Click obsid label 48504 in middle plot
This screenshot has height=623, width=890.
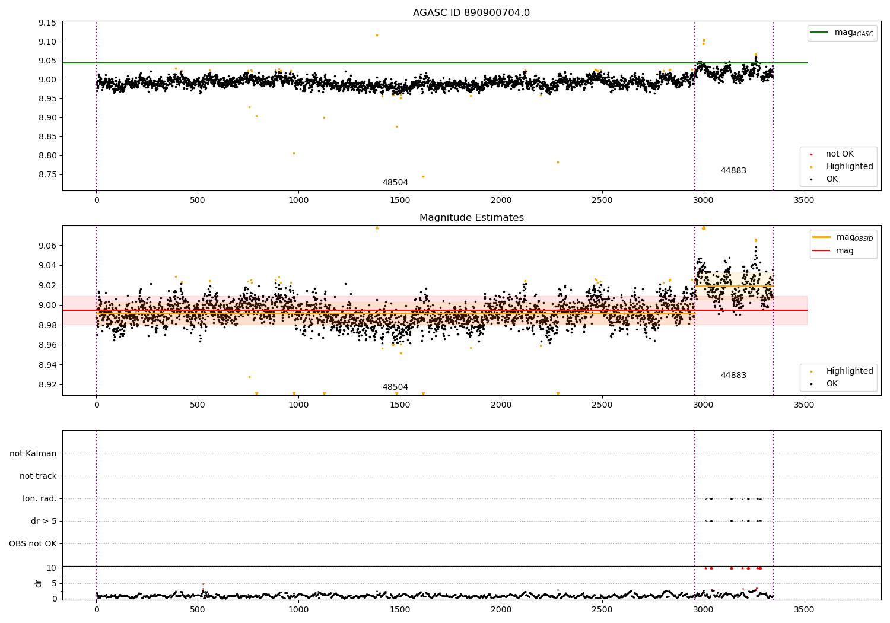(395, 387)
